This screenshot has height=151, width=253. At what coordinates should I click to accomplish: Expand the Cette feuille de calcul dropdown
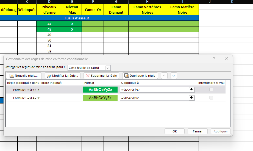[108, 68]
